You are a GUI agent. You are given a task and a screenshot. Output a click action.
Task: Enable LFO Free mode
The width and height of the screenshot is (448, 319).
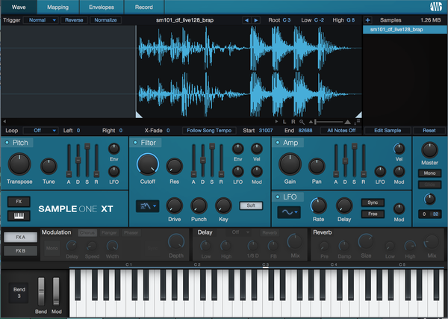(x=373, y=214)
